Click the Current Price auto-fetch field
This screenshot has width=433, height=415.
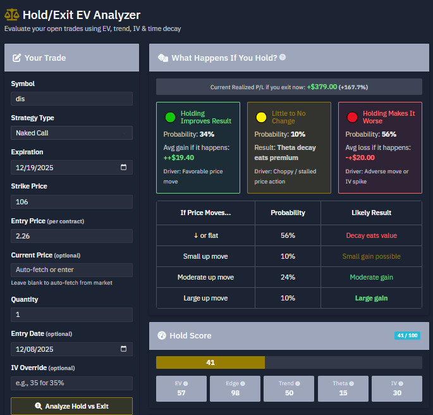click(x=71, y=270)
